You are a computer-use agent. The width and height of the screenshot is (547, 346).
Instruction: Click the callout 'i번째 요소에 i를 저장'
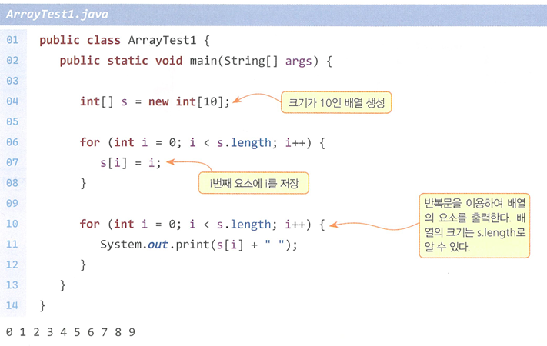point(254,183)
